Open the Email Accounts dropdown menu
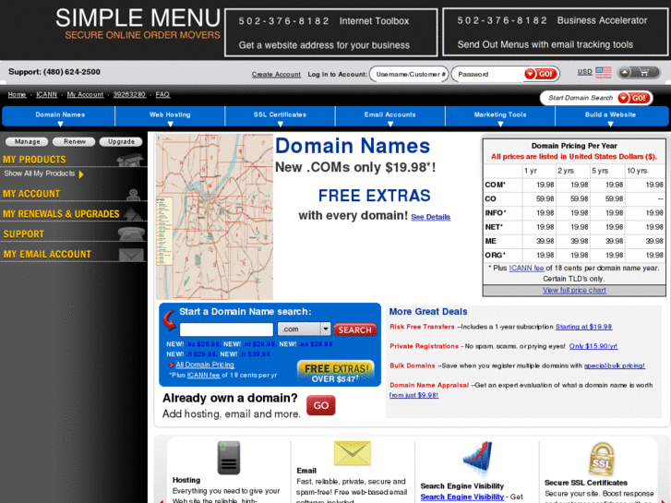 (x=389, y=116)
